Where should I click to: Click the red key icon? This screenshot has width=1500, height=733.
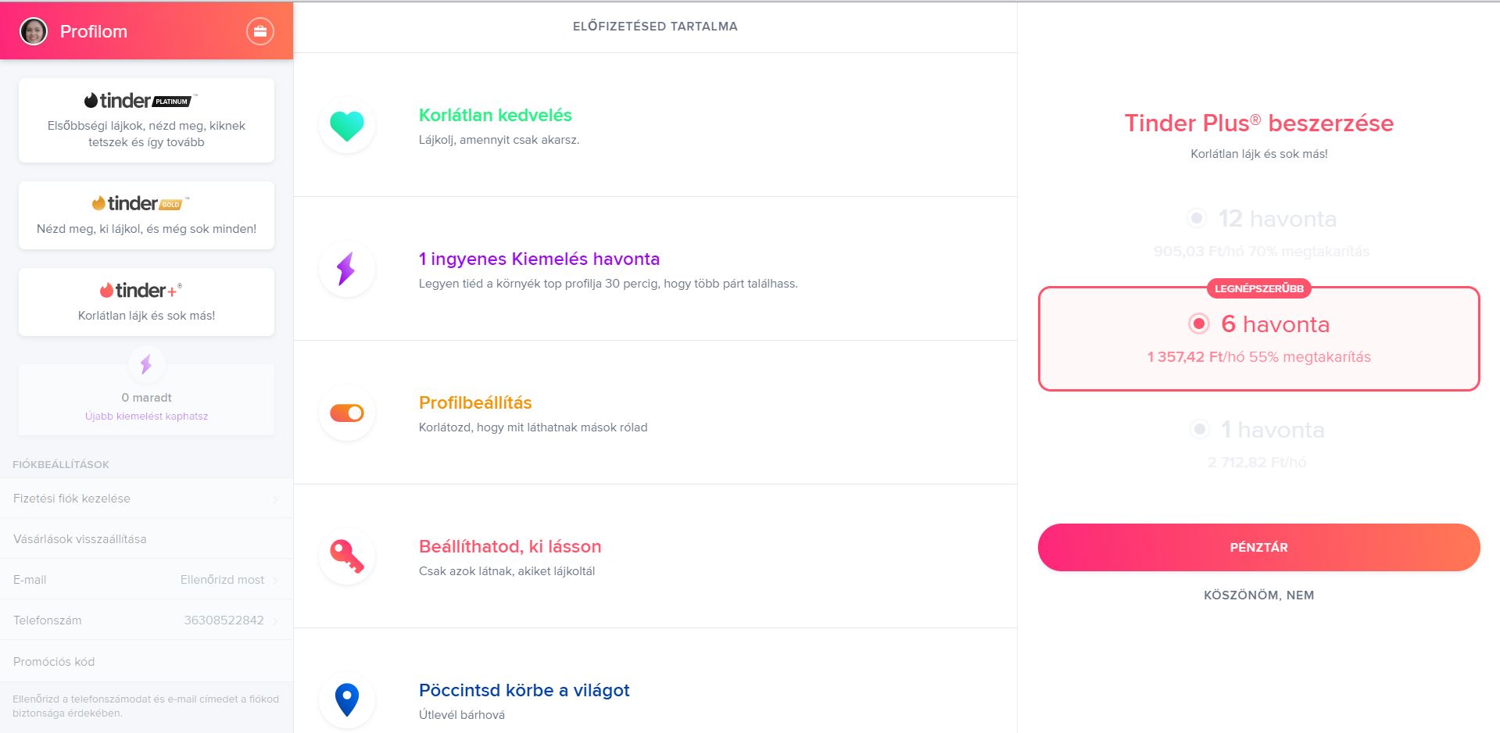[347, 556]
